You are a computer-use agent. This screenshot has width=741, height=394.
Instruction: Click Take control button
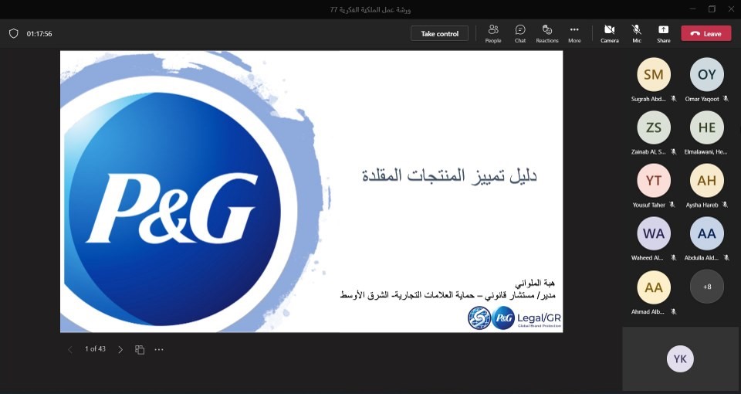tap(439, 33)
